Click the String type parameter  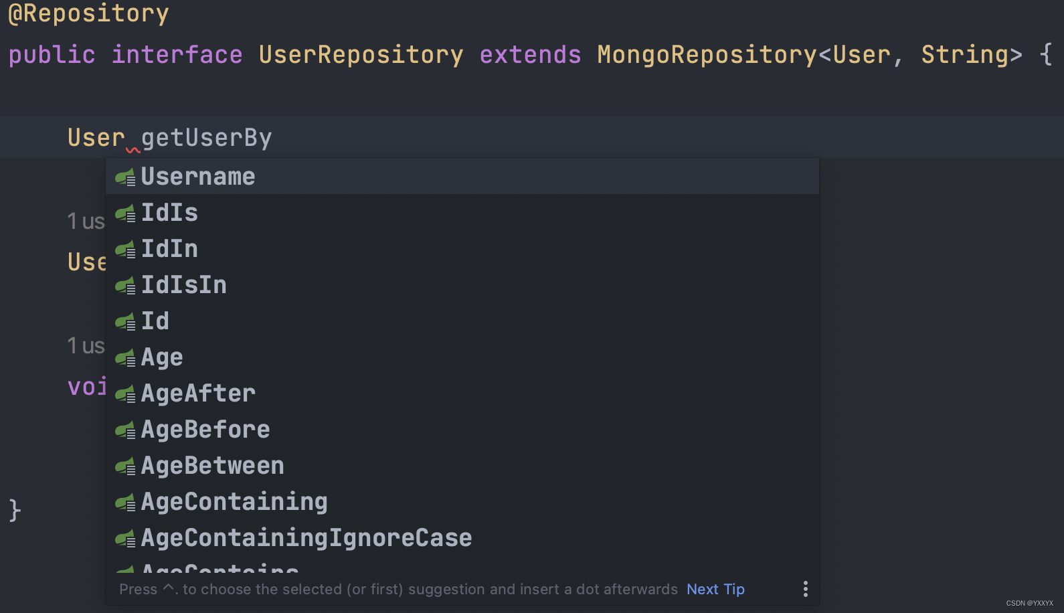(965, 55)
